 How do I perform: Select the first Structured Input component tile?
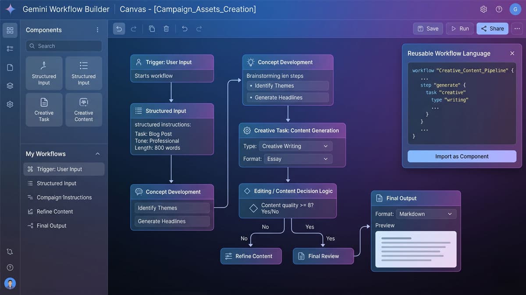point(44,73)
